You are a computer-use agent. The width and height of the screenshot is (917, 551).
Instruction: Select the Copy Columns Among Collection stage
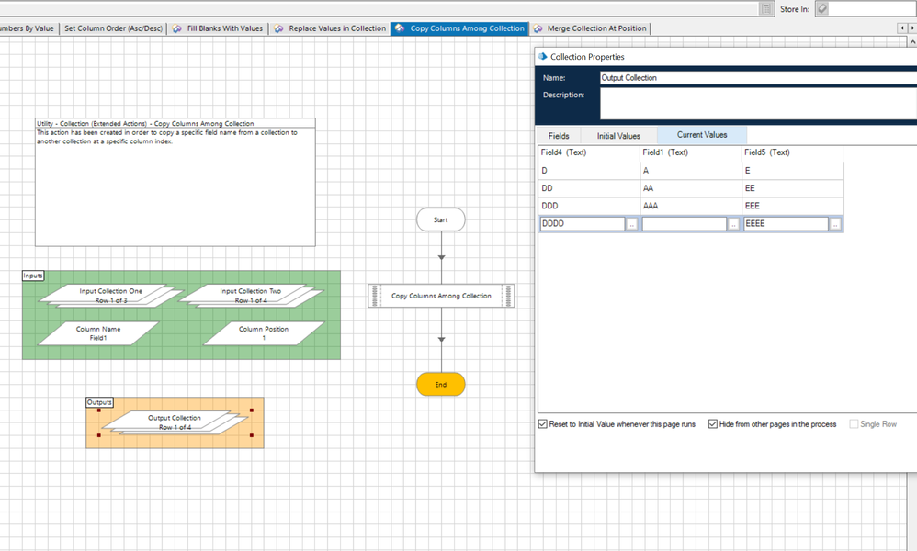tap(441, 296)
